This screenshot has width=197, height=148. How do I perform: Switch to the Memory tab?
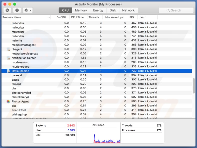tap(81, 10)
